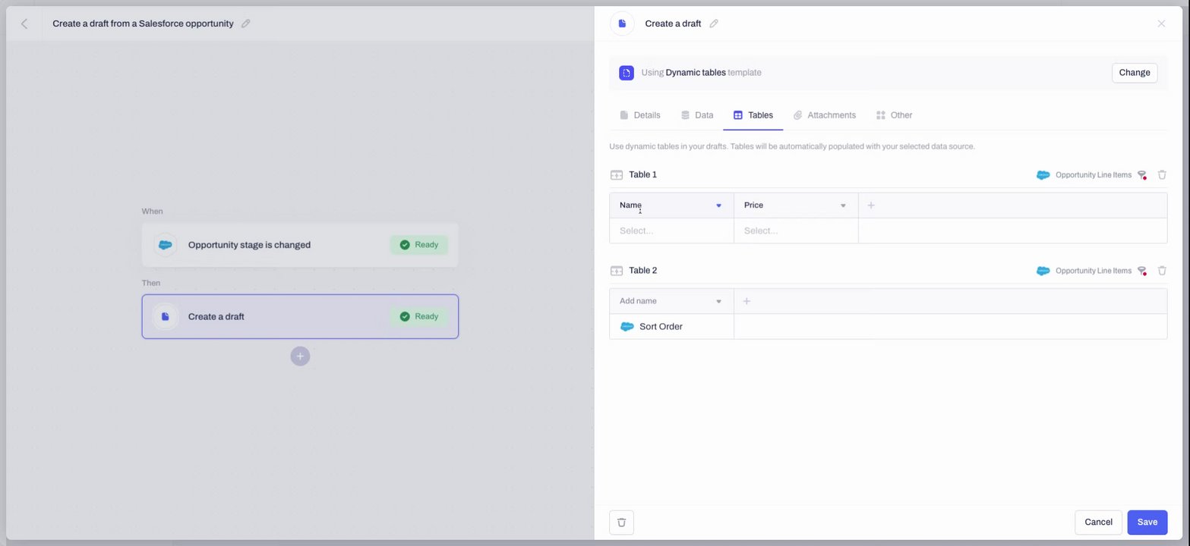Viewport: 1190px width, 546px height.
Task: Expand the Price column dropdown
Action: 843,206
